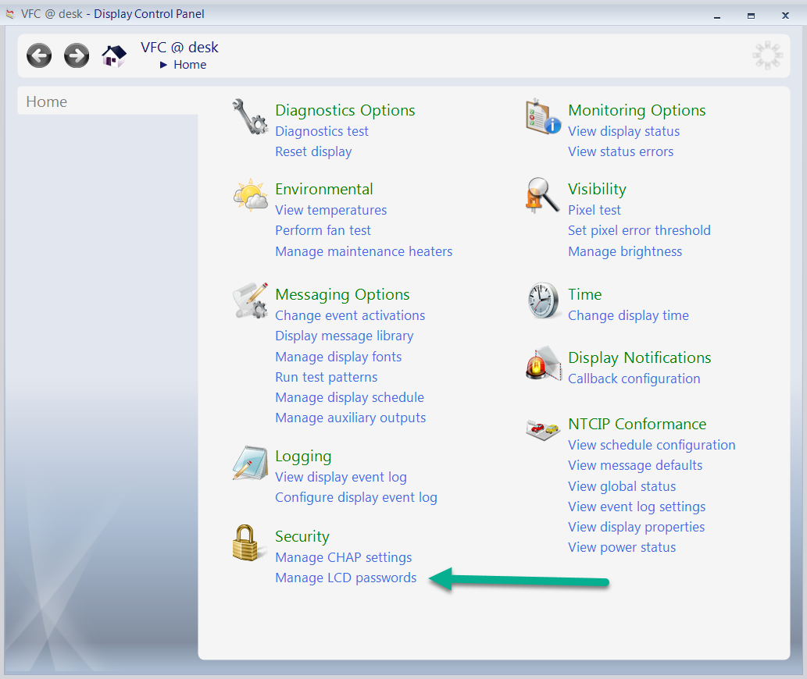The height and width of the screenshot is (679, 807).
Task: Click the NTCIP Conformance cars icon
Action: (543, 428)
